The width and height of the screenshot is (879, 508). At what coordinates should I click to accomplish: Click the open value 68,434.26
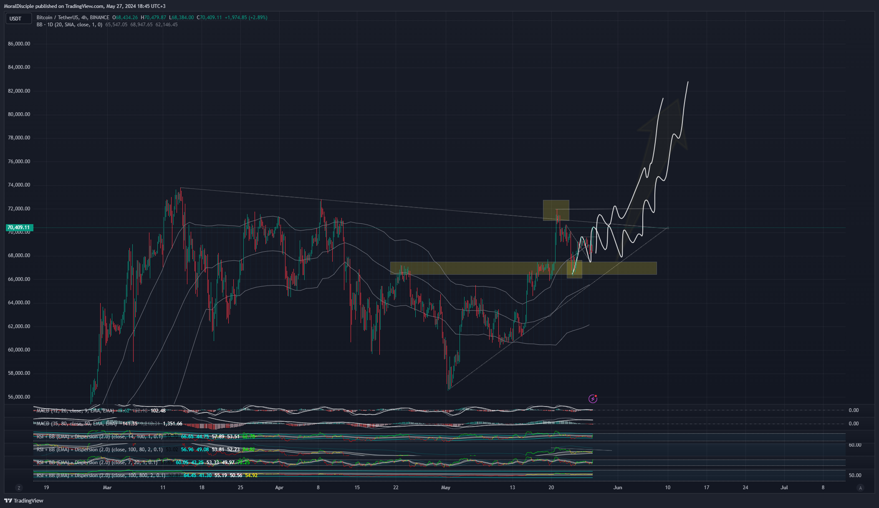point(126,18)
